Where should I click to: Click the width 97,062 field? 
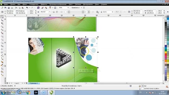pyautogui.click(x=22, y=11)
